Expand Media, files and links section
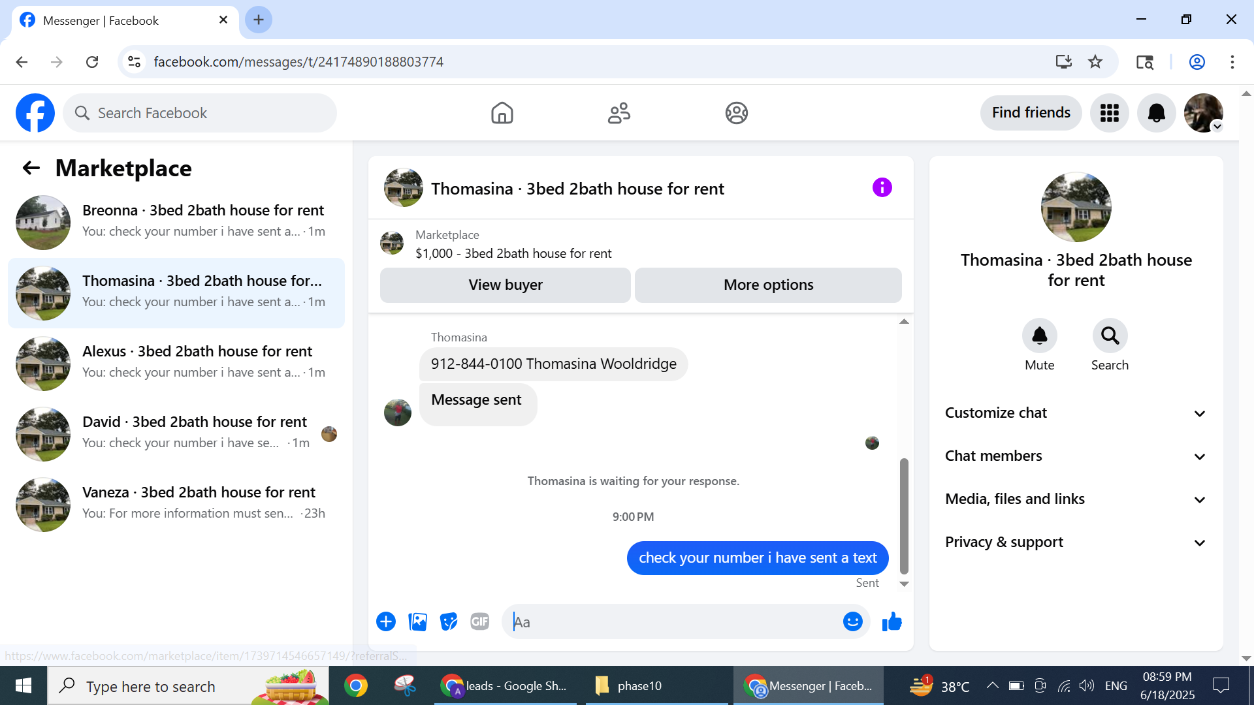This screenshot has height=705, width=1254. [1076, 499]
